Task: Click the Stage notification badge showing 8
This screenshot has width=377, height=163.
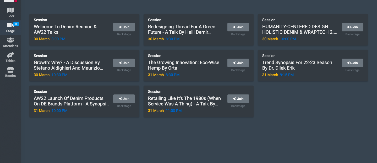Action: [x=16, y=24]
